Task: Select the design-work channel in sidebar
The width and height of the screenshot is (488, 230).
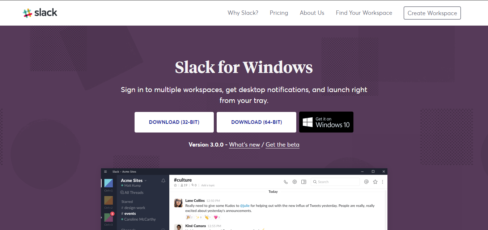Action: pyautogui.click(x=135, y=208)
